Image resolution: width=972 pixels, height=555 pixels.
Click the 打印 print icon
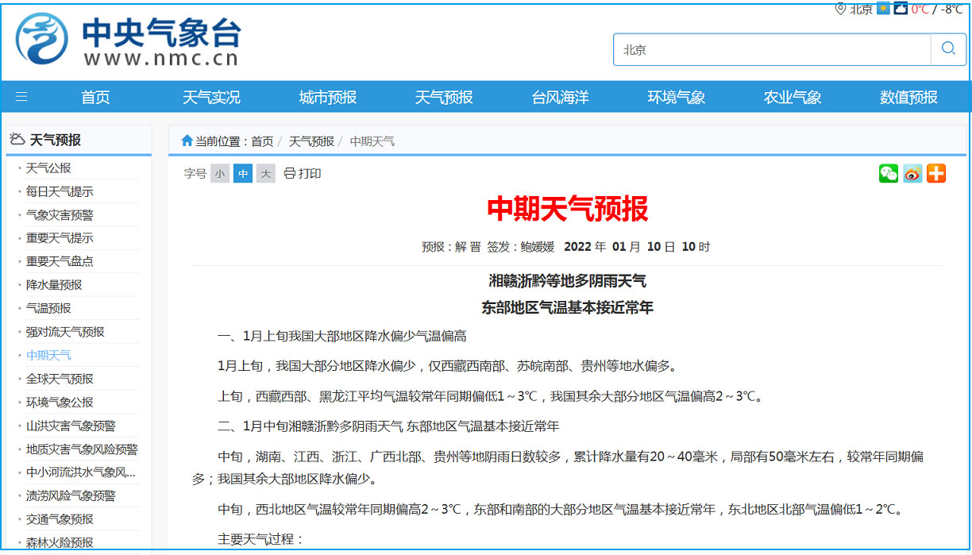[x=290, y=173]
